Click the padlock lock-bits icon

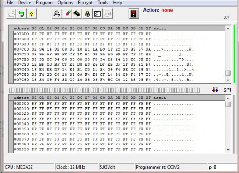click(87, 14)
